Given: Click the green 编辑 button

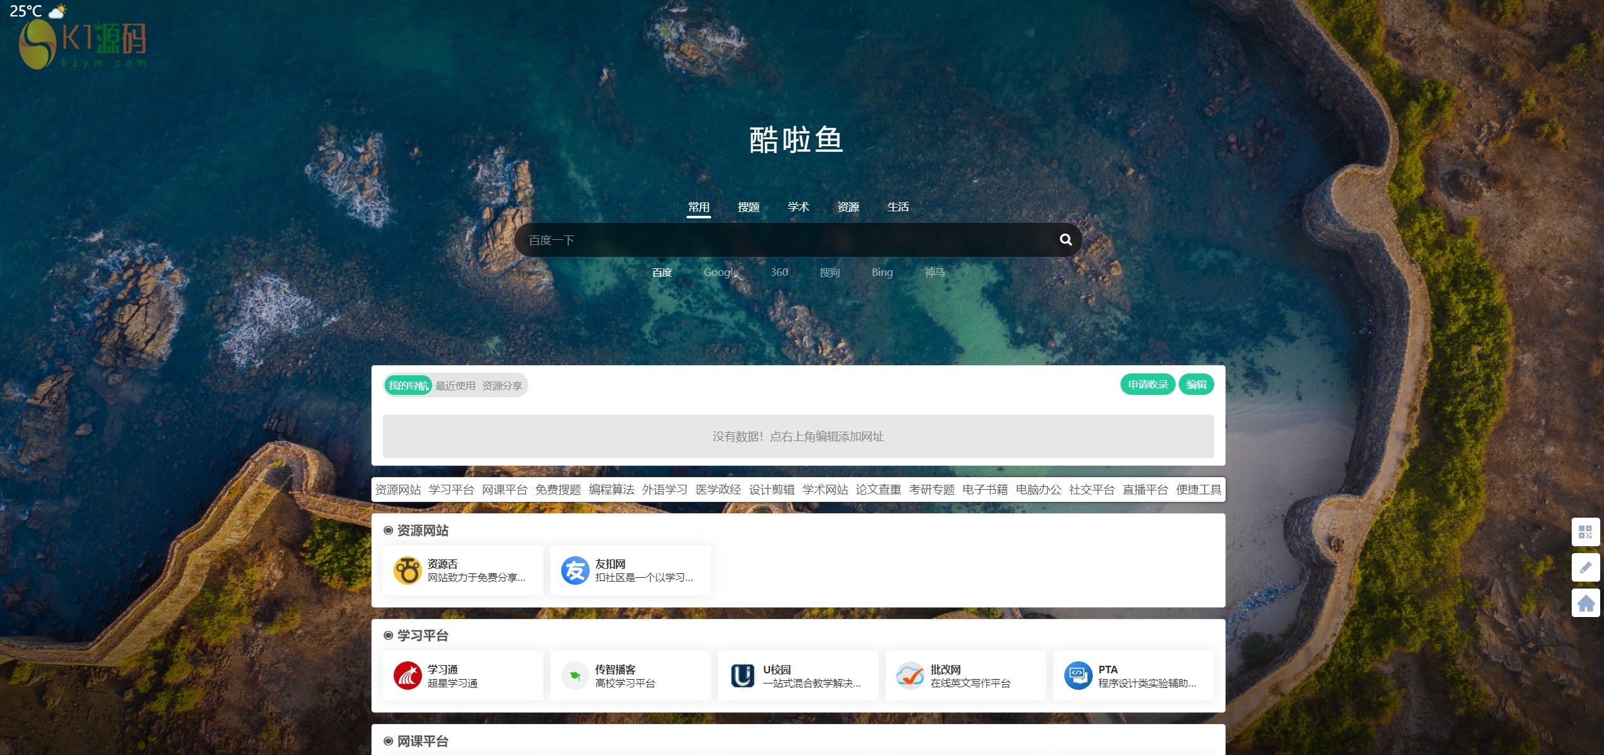Looking at the screenshot, I should 1195,384.
